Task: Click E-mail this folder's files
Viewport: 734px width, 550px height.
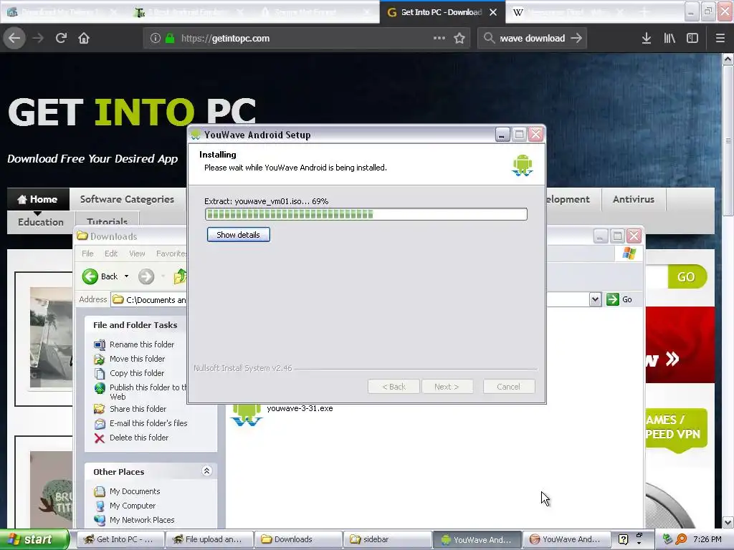Action: [148, 423]
